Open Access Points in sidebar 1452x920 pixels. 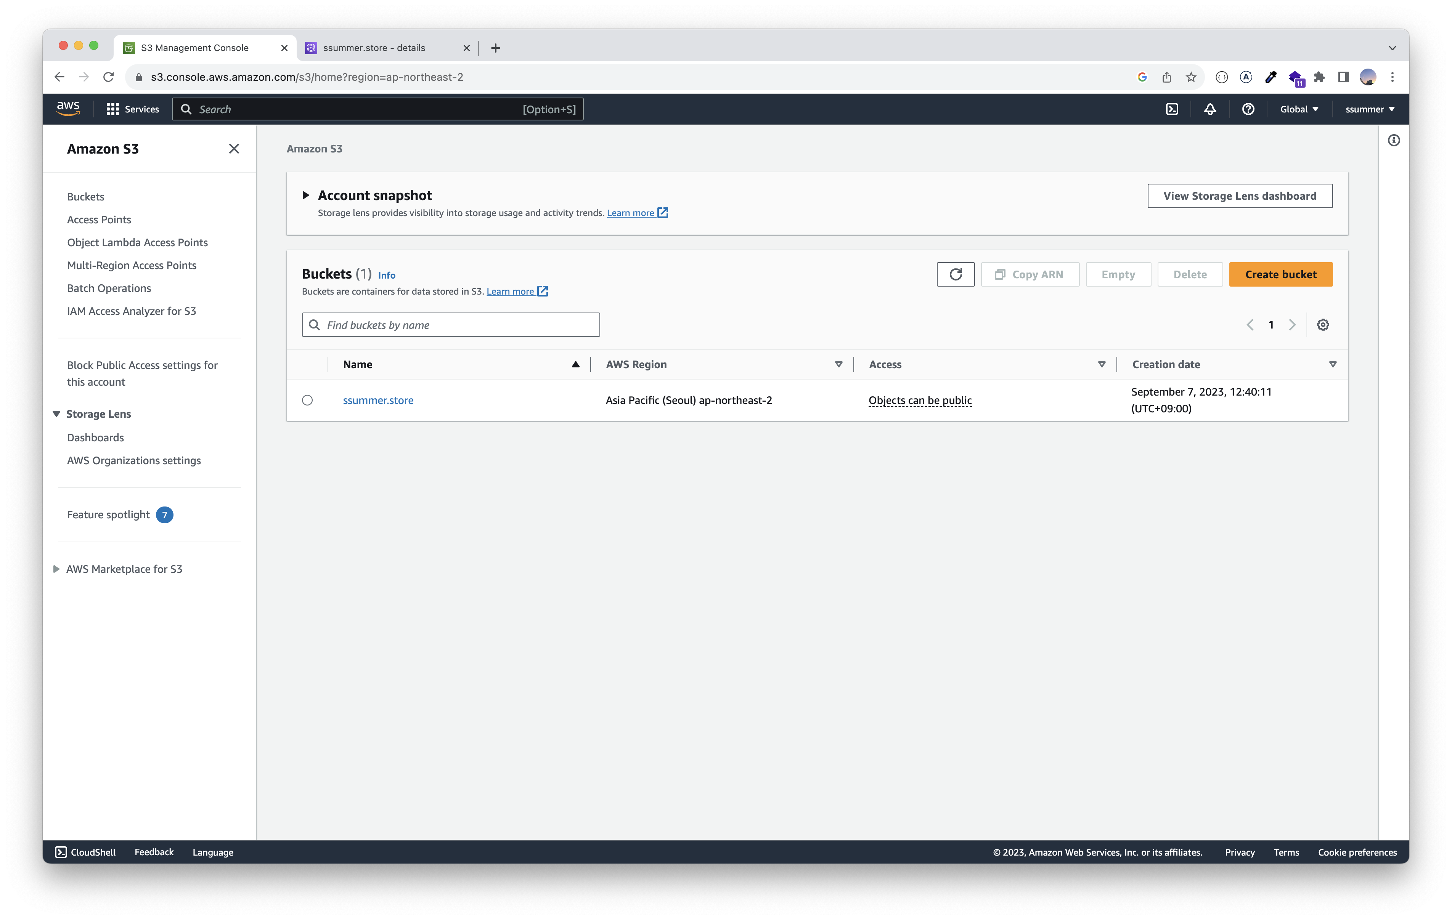(x=99, y=220)
